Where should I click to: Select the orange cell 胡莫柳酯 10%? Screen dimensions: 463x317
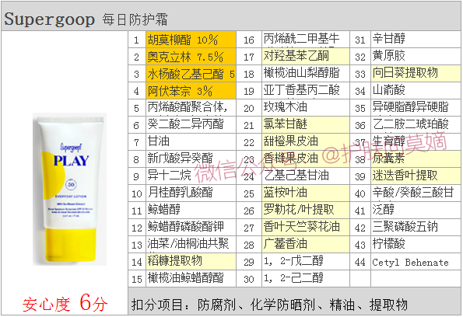[191, 40]
